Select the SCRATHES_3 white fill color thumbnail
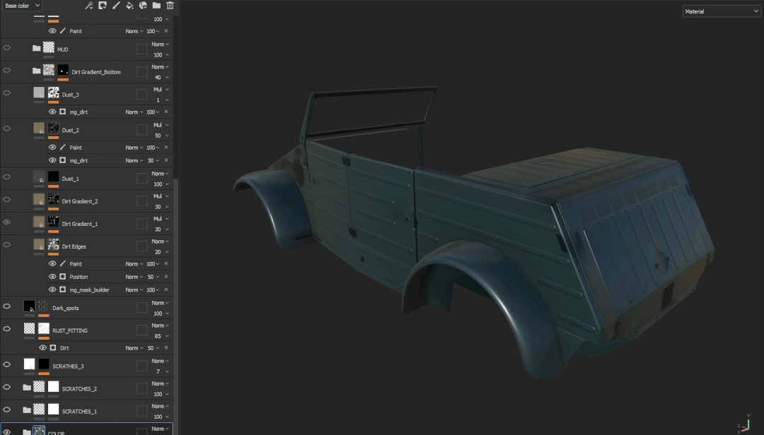Image resolution: width=764 pixels, height=435 pixels. (29, 364)
